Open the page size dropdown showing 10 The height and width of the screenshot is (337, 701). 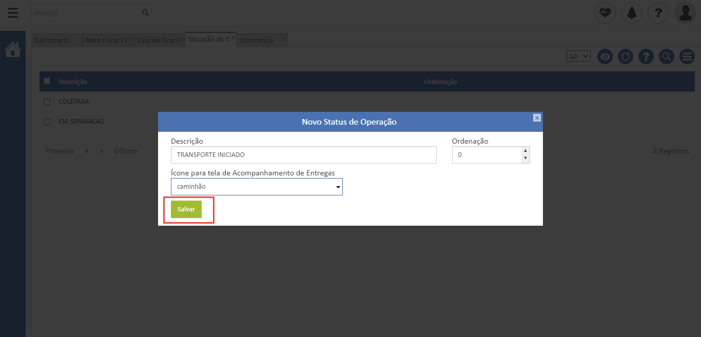point(579,56)
